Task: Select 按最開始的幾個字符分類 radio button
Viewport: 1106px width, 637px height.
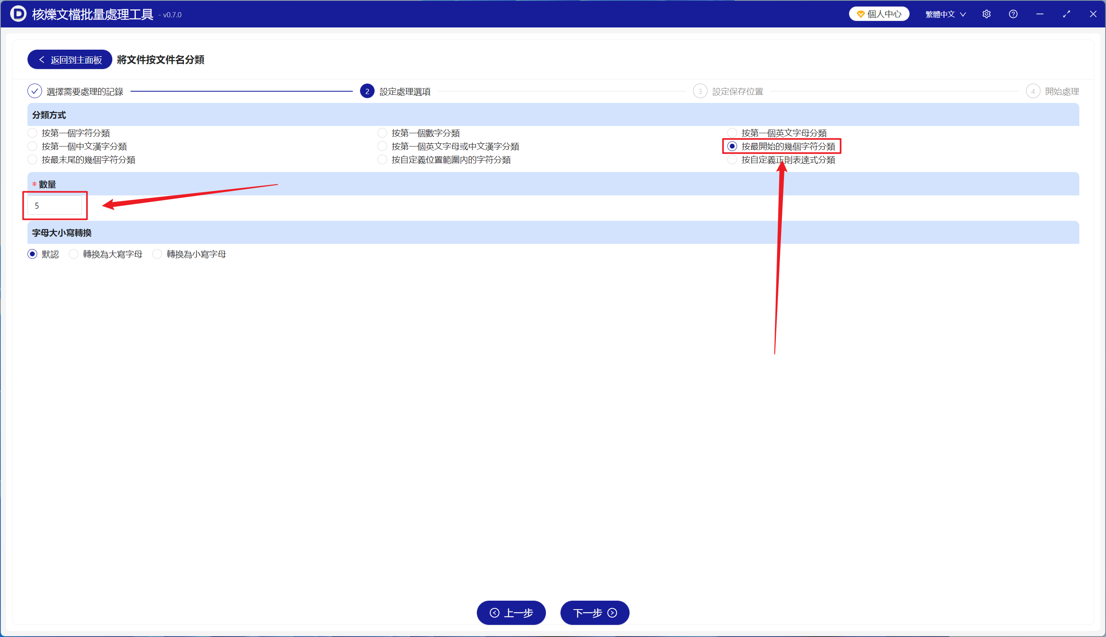Action: pos(732,146)
